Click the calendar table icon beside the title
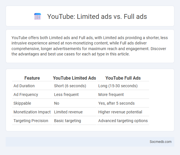The width and height of the screenshot is (180, 155). point(38,16)
